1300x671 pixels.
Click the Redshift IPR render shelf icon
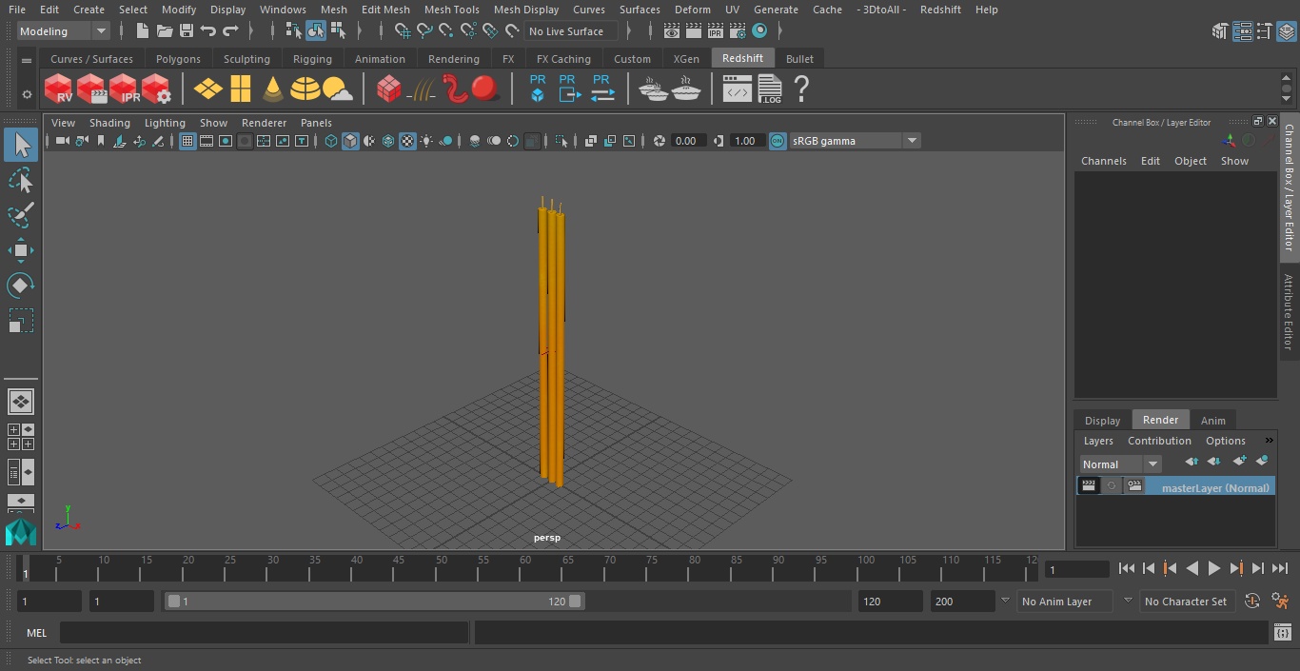pyautogui.click(x=124, y=89)
